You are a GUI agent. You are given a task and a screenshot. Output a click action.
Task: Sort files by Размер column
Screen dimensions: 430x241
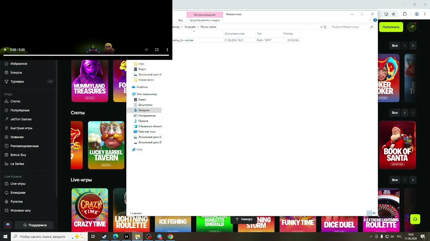pos(291,34)
